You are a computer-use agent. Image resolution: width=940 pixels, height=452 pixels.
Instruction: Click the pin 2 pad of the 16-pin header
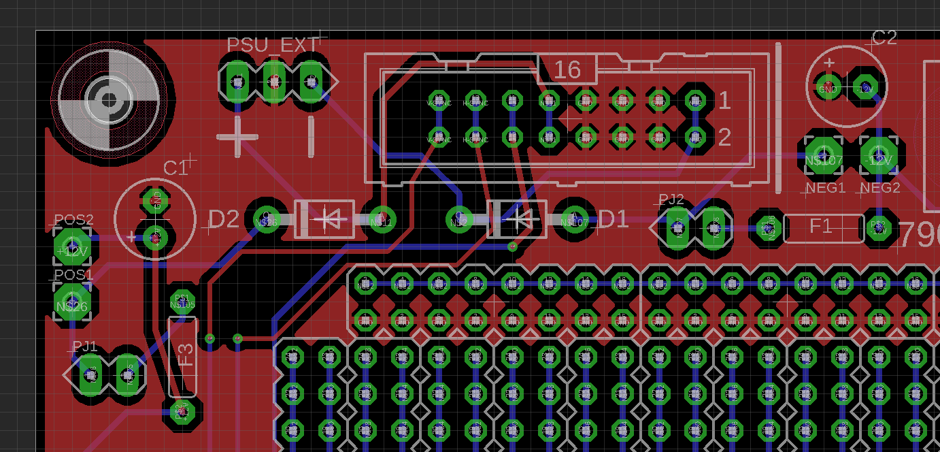click(694, 137)
